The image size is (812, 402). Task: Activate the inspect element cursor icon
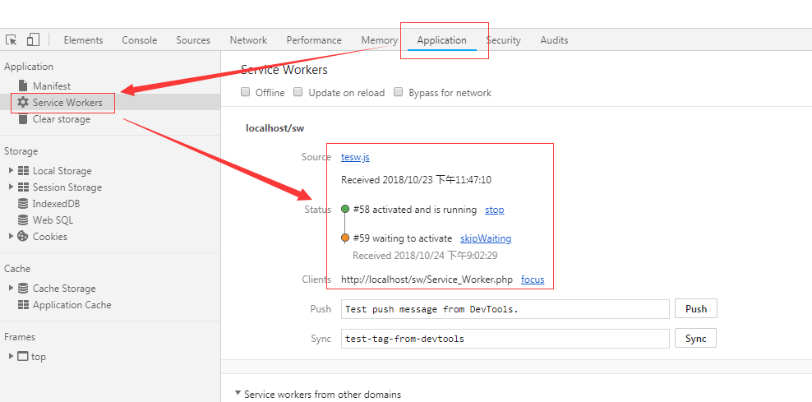(12, 40)
